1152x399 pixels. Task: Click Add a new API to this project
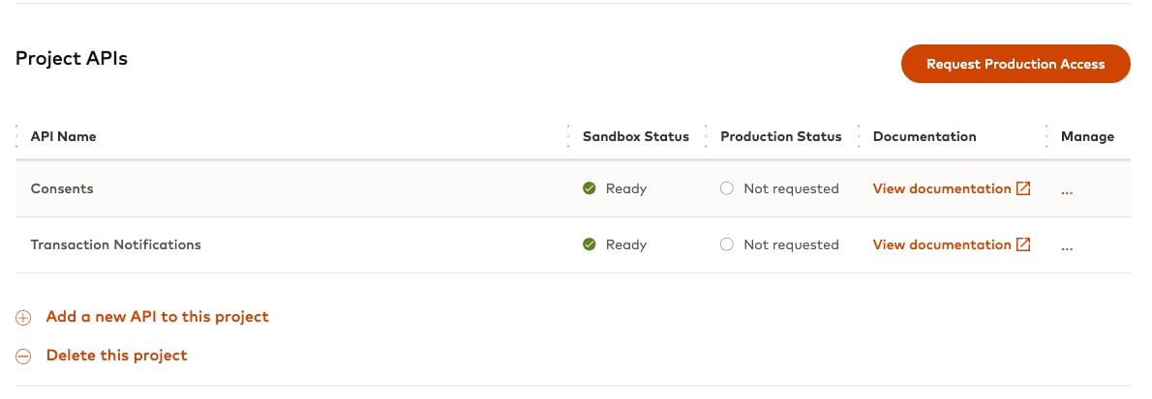click(x=157, y=317)
